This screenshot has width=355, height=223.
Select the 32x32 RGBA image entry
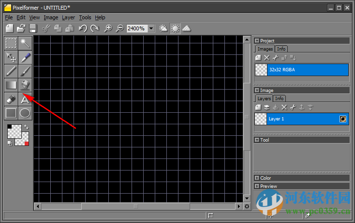click(302, 70)
